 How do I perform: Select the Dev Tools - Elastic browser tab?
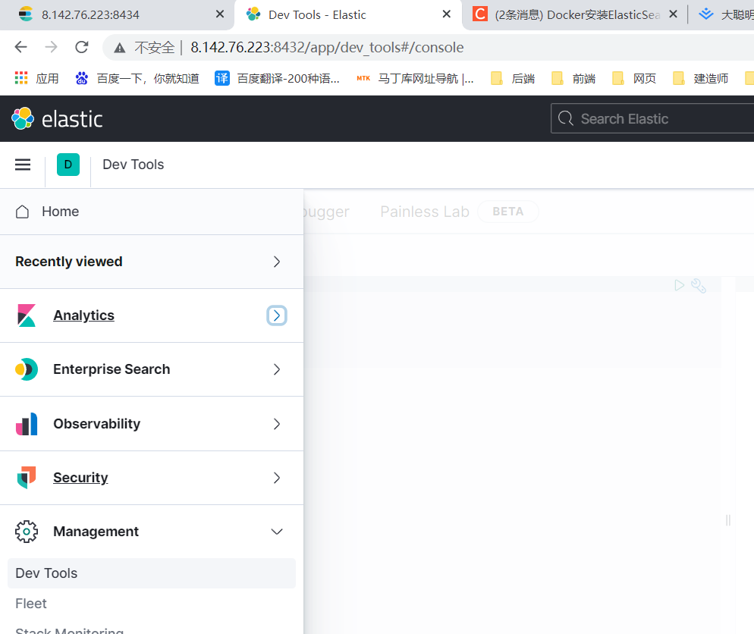(348, 15)
